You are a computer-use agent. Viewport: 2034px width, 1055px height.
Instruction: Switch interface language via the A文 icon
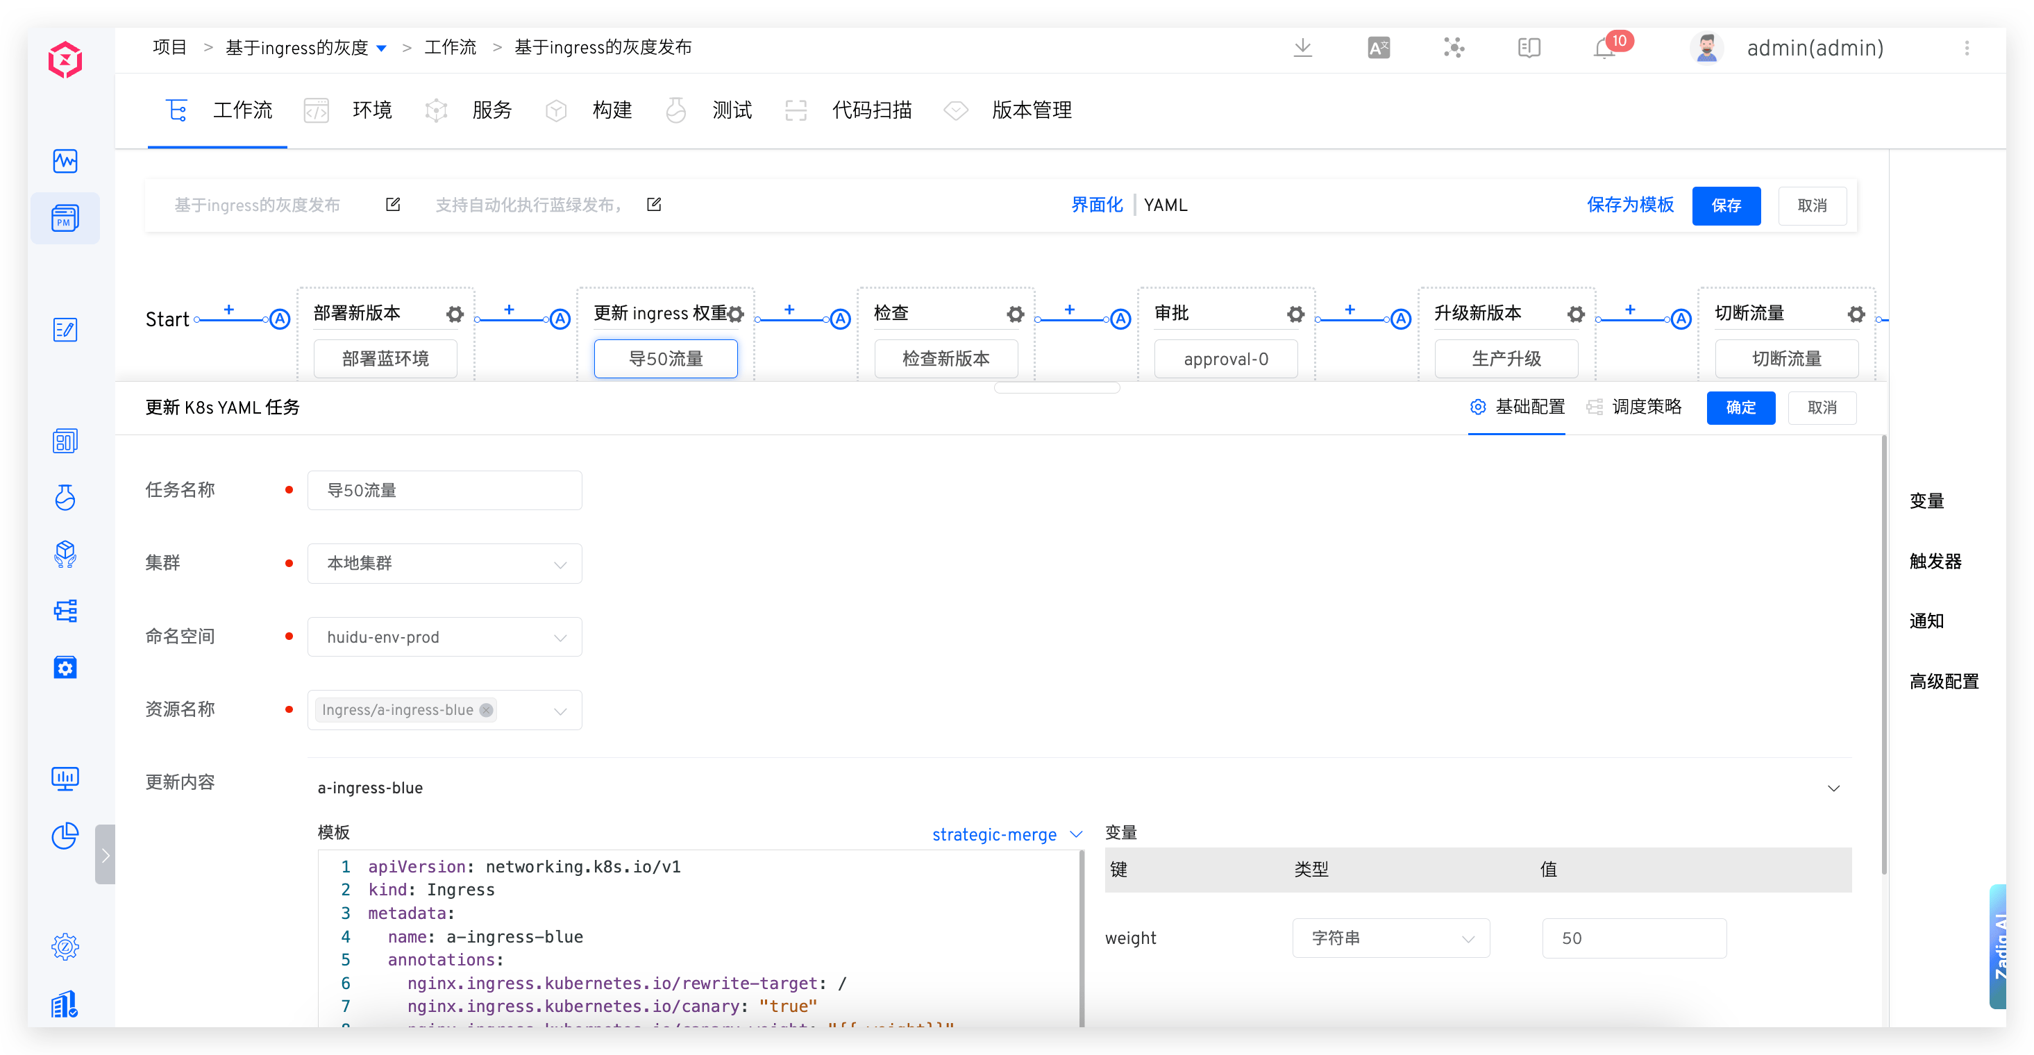[x=1379, y=48]
